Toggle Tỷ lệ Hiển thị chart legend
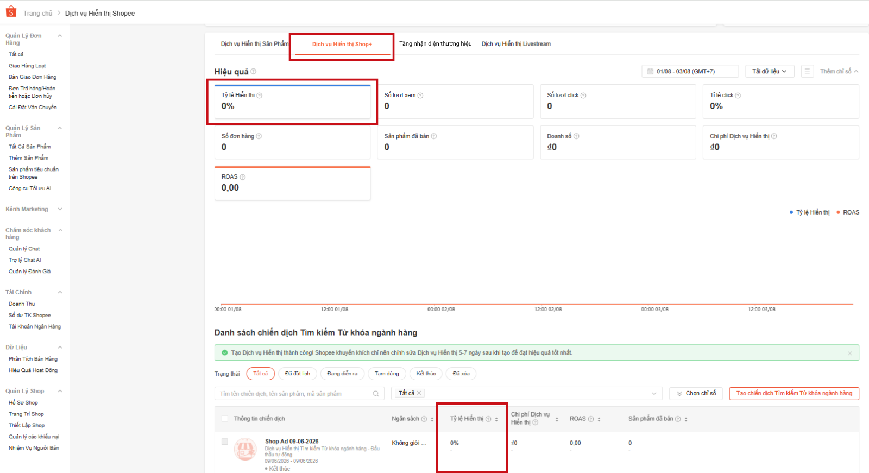This screenshot has height=473, width=869. point(809,212)
